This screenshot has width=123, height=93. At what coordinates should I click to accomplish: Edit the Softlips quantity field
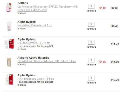91,6
